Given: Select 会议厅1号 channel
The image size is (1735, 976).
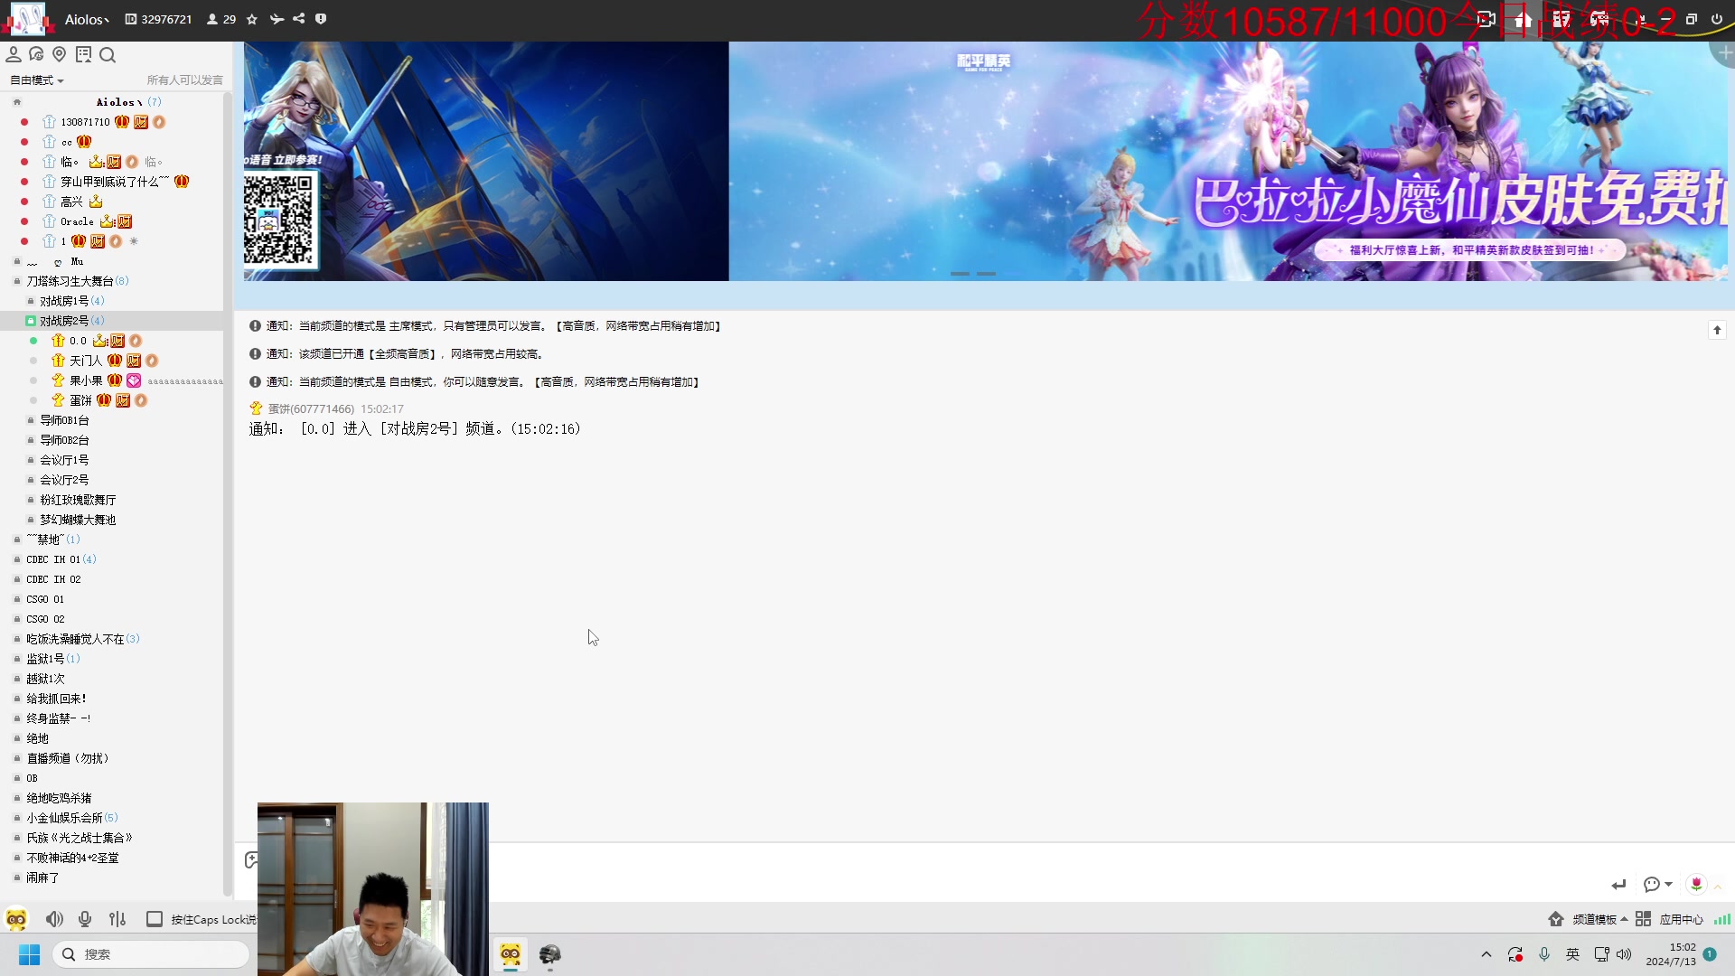Looking at the screenshot, I should point(64,460).
